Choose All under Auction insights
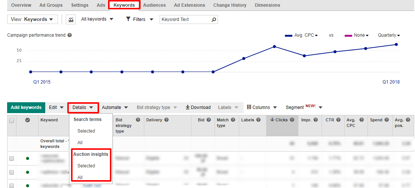415x188 pixels. 80,178
